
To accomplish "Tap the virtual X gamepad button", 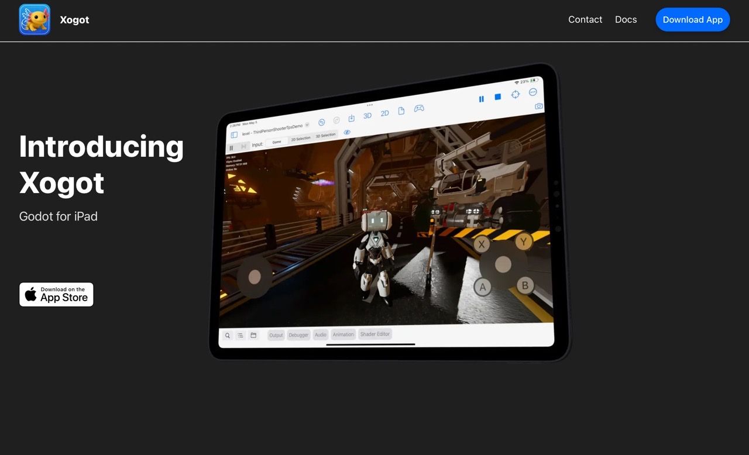I will click(482, 243).
